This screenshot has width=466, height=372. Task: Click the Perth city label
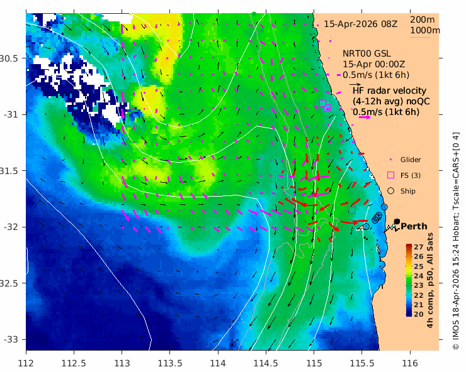(414, 226)
